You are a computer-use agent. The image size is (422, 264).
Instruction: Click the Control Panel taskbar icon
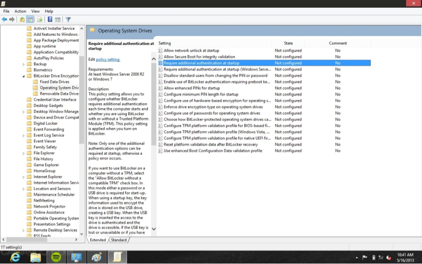coord(77,257)
